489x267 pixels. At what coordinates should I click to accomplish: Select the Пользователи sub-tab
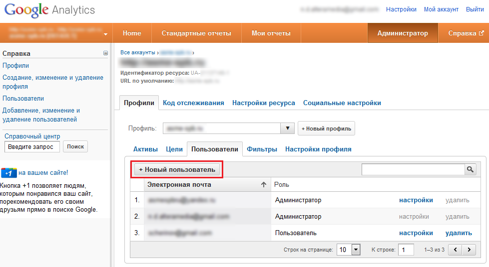pyautogui.click(x=215, y=149)
